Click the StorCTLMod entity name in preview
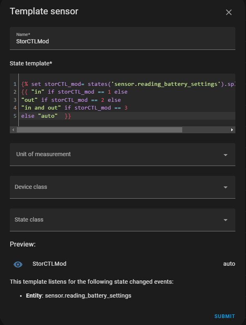Viewport: 246px width, 325px height. coord(49,264)
